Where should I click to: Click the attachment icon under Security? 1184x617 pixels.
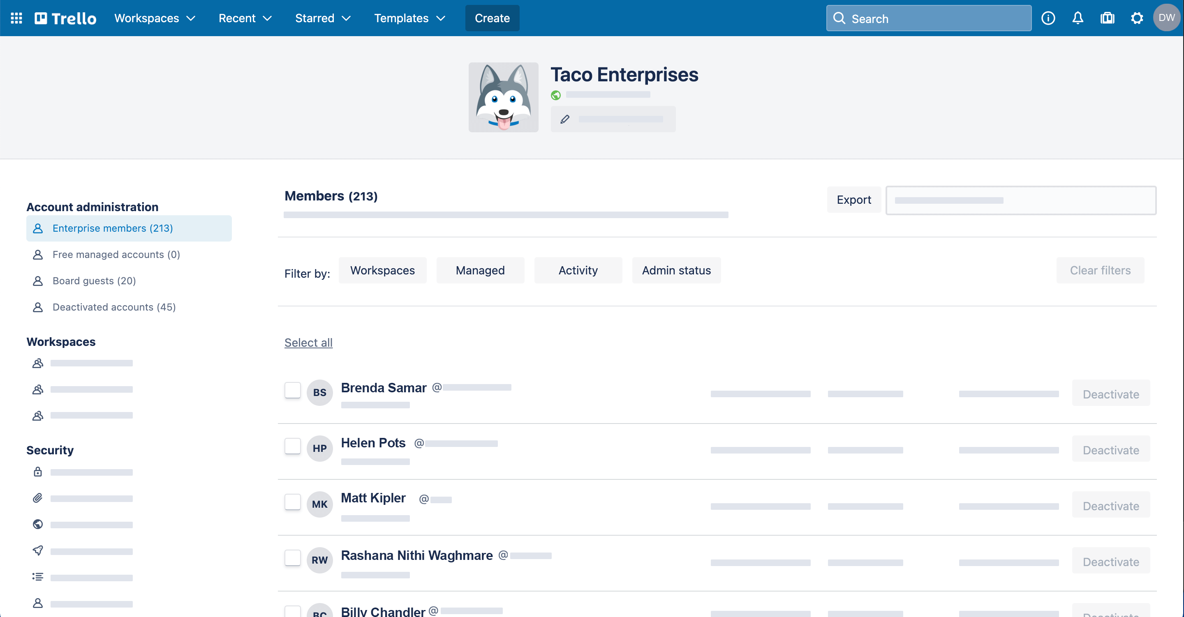click(37, 498)
